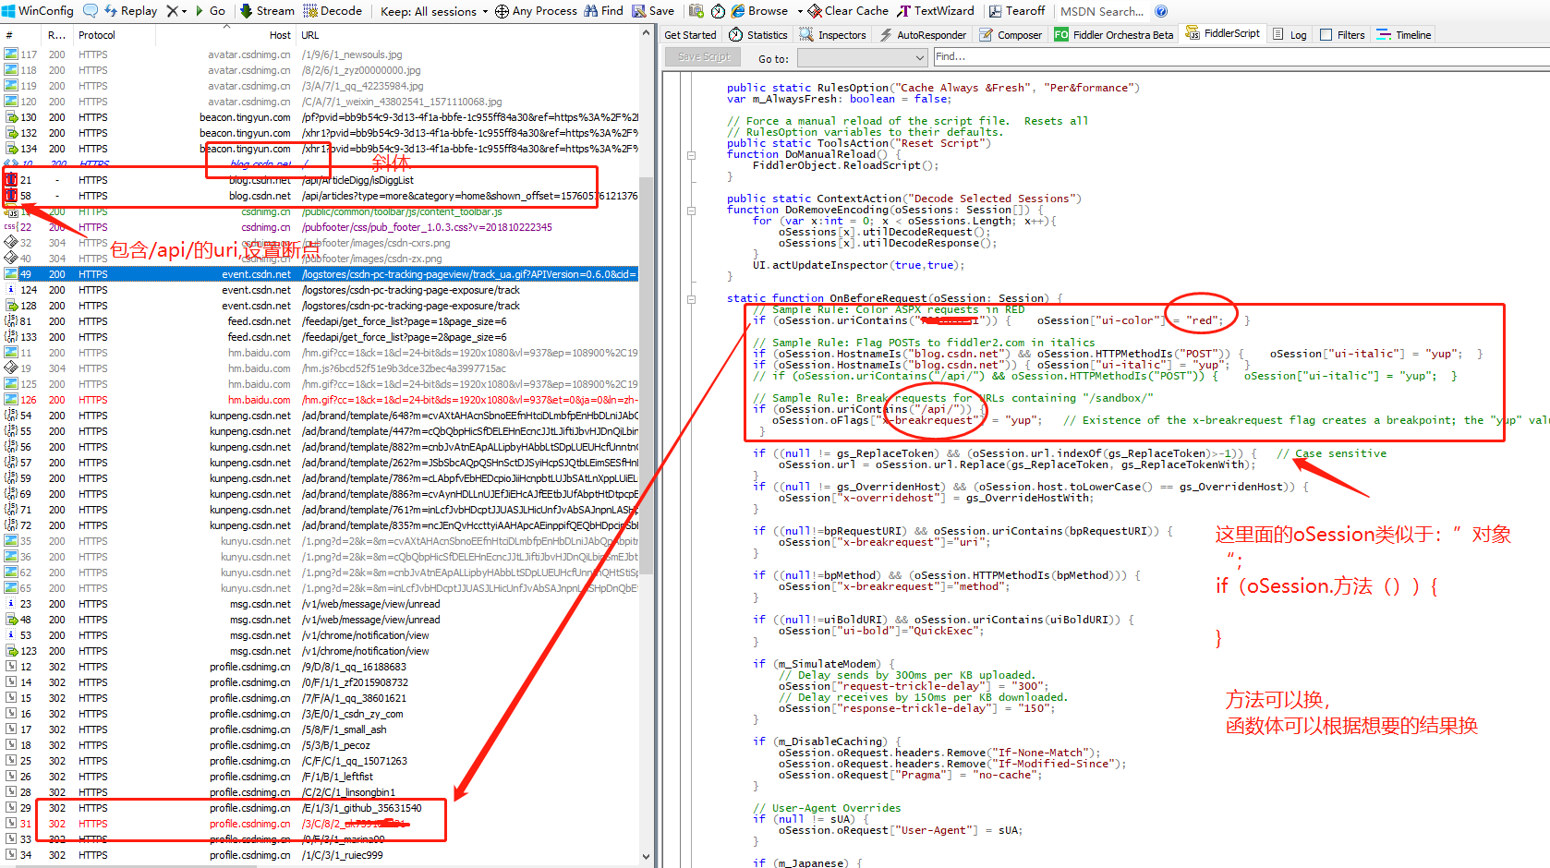Toggle Stream mode for responses
The width and height of the screenshot is (1550, 868).
(x=266, y=11)
